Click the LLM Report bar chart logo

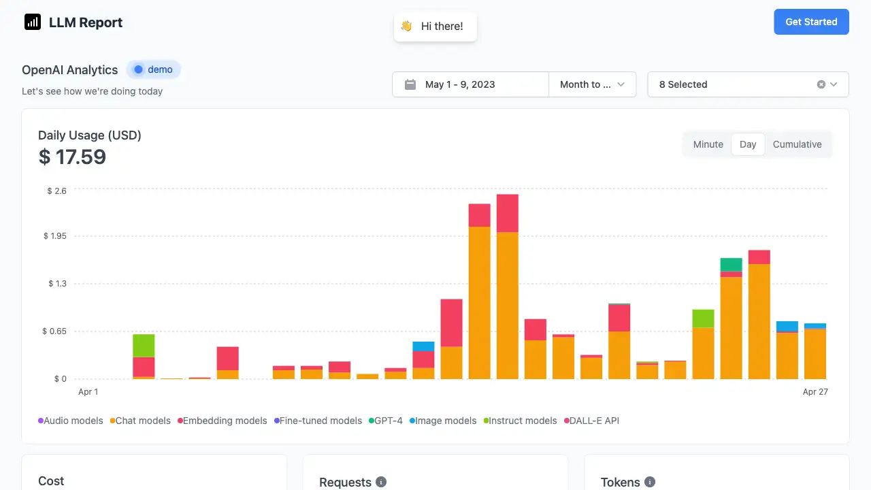(33, 22)
